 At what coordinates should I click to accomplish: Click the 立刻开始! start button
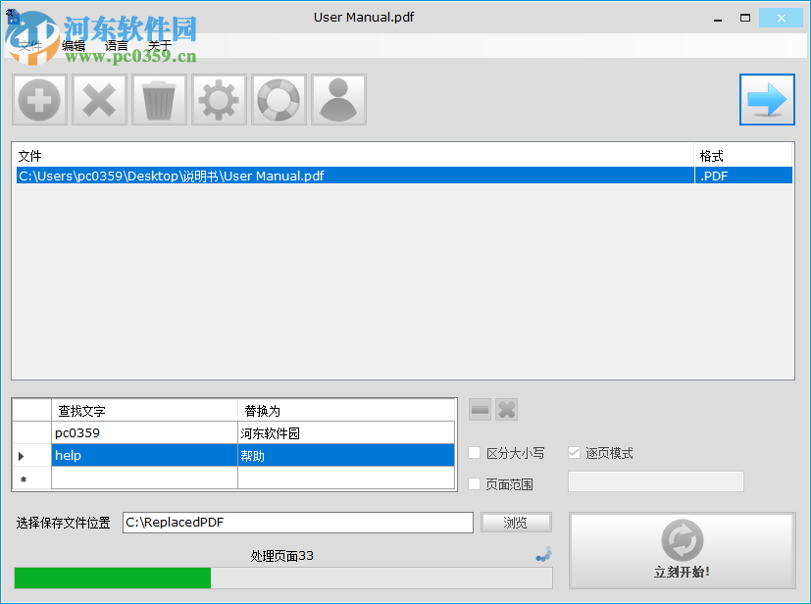click(x=682, y=550)
